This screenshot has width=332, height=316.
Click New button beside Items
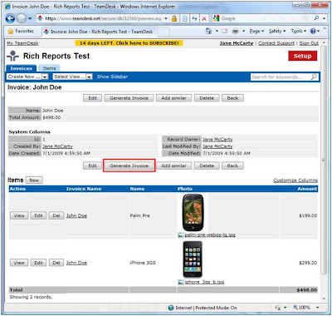click(34, 180)
